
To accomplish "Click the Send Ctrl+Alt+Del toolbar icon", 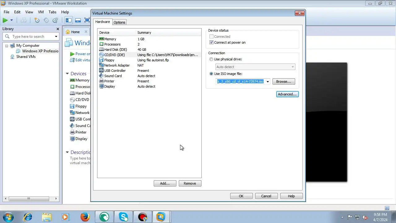I will 24,20.
